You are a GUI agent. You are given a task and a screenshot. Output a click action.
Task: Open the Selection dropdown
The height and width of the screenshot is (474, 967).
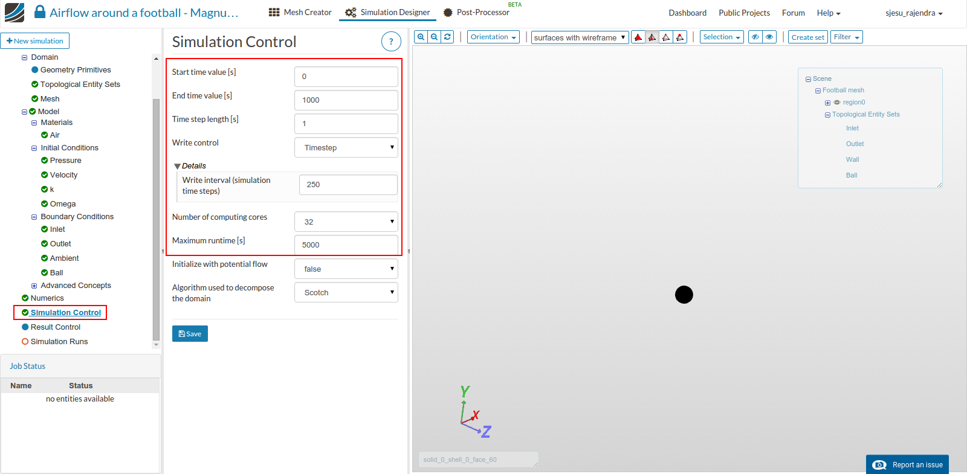click(721, 37)
